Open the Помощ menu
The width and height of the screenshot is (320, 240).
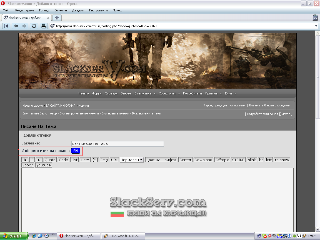point(117,10)
